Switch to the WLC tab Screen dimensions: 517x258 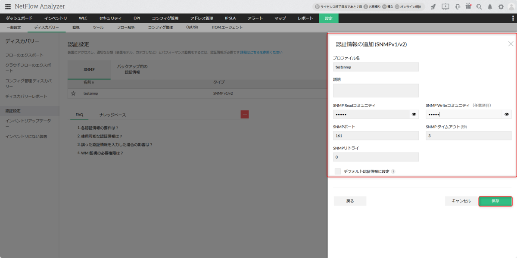[x=83, y=18]
